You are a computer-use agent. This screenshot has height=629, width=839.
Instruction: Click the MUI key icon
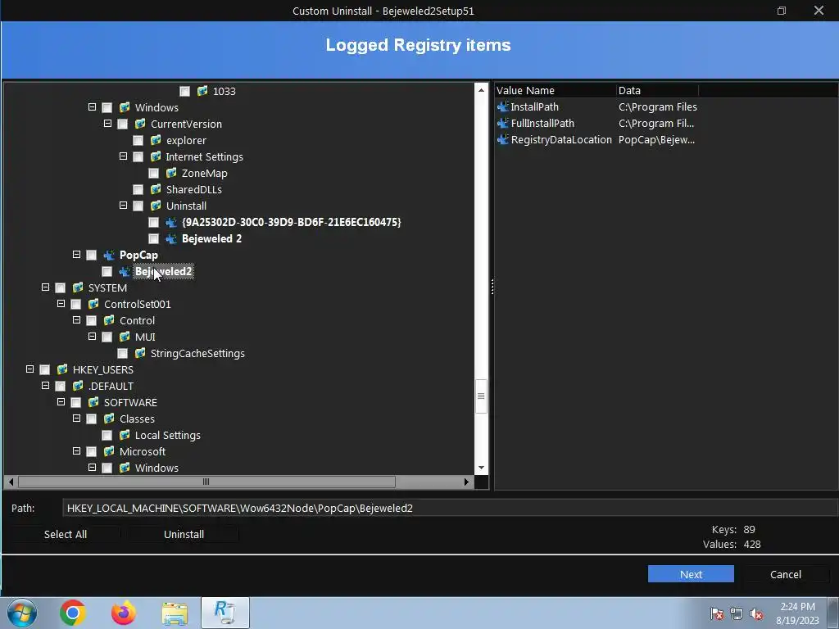(125, 337)
